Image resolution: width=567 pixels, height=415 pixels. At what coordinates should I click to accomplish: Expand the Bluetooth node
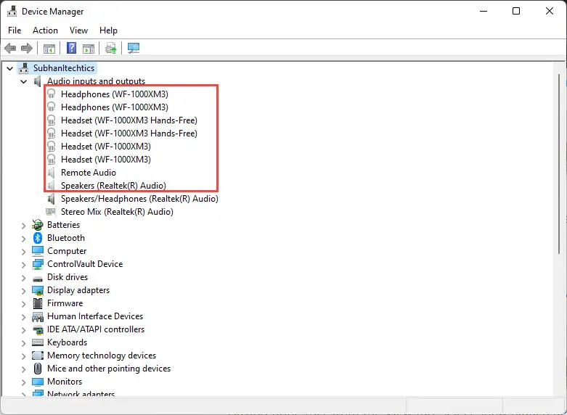(x=23, y=239)
